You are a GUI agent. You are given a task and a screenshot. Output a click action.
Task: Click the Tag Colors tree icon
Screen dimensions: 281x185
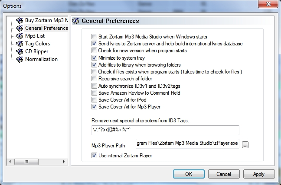tap(19, 44)
